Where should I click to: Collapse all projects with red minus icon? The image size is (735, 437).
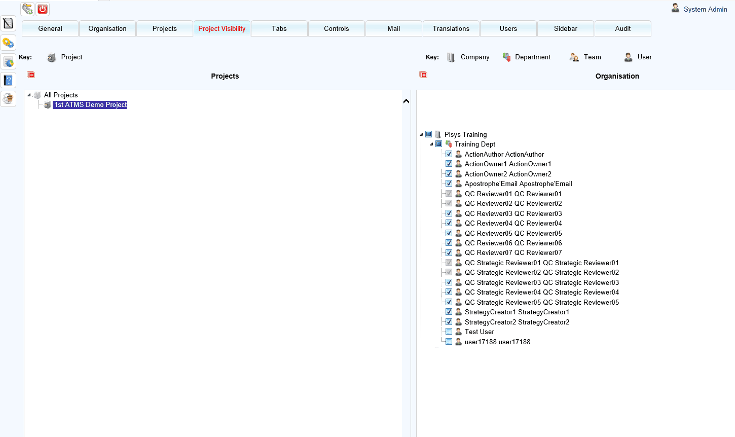tap(31, 75)
